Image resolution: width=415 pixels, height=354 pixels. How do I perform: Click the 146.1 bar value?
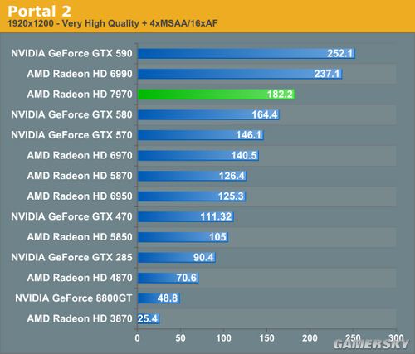tap(249, 135)
